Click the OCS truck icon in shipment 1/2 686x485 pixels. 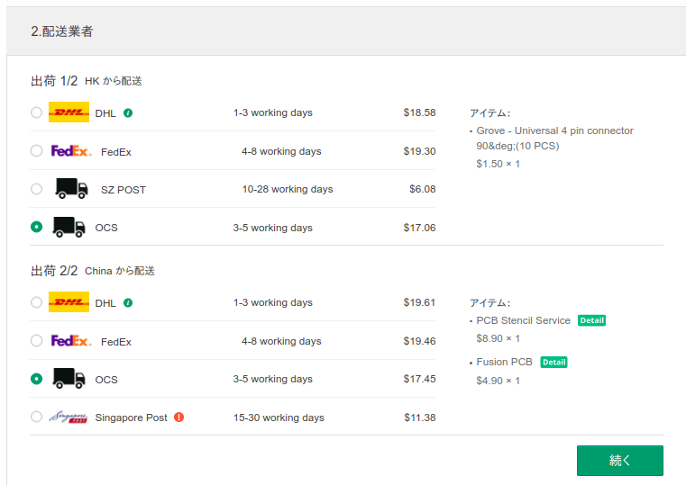(69, 227)
